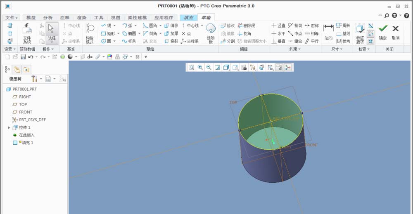413x214 pixels.
Task: Click the 加厚 (Thicken) tool
Action: tap(171, 33)
